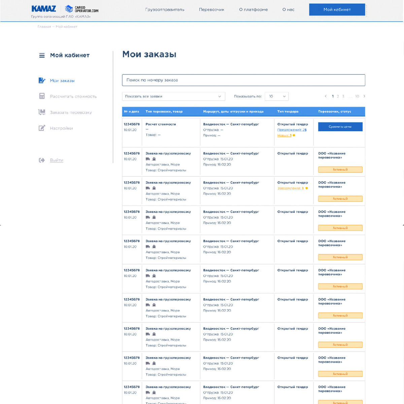
Task: Click the orange dot next to Уведомления: 1
Action: pyautogui.click(x=306, y=188)
